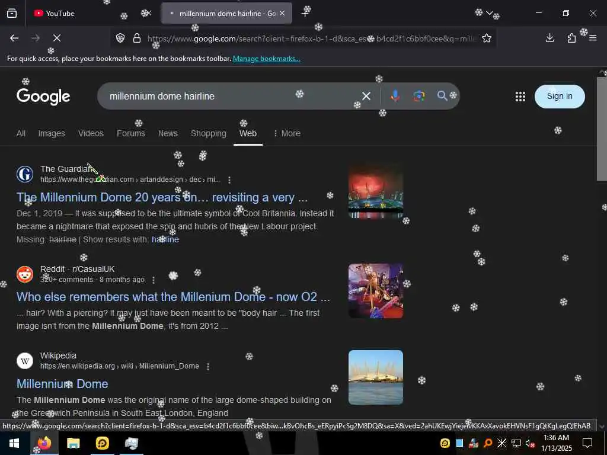Close the millennium dome hairline tab
This screenshot has width=607, height=455.
[x=282, y=14]
